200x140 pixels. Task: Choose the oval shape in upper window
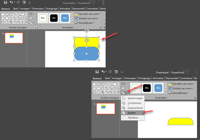click(3, 18)
